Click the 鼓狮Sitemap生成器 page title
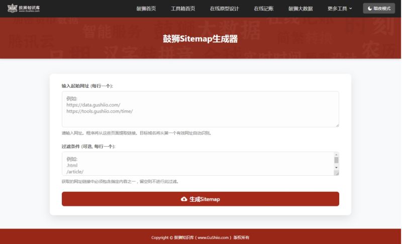The height and width of the screenshot is (244, 402). click(x=200, y=39)
